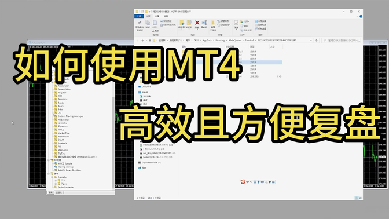Click MetaQuotes in the address path
Screen dimensions: 389x219
(234, 40)
